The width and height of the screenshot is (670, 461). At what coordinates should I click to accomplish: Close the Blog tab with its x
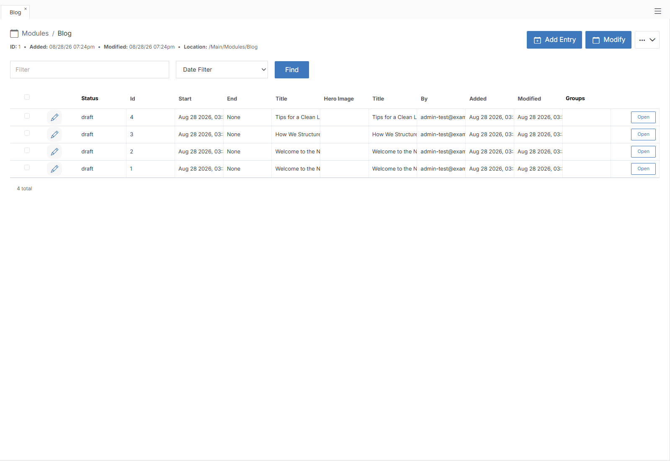pos(26,9)
